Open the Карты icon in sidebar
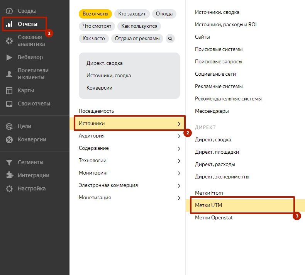 point(9,91)
